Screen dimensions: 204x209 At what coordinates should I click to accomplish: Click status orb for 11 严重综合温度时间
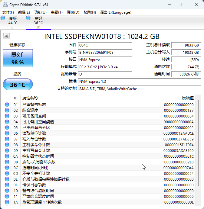(7, 196)
